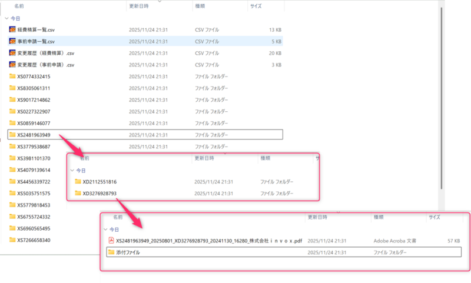Sort by 種類 column in main window
Viewport: 471px width, 283px height.
pos(200,6)
